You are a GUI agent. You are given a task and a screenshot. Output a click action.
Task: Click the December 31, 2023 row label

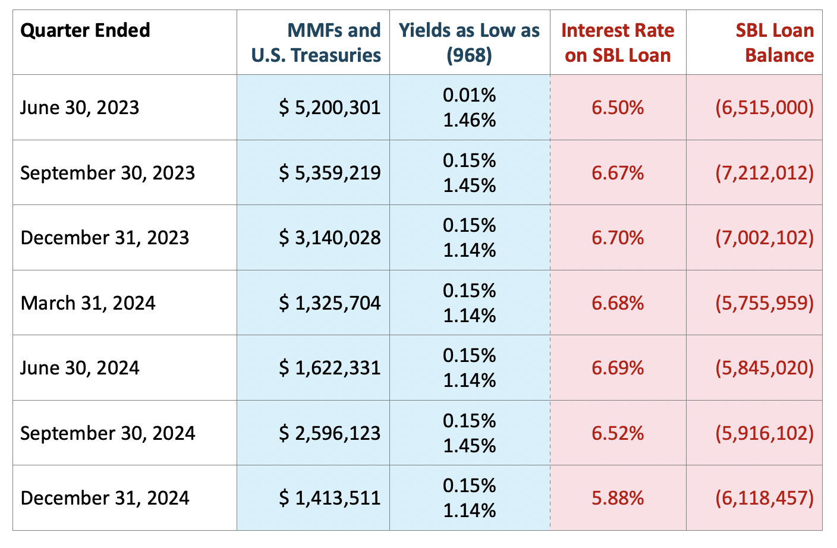pyautogui.click(x=105, y=238)
